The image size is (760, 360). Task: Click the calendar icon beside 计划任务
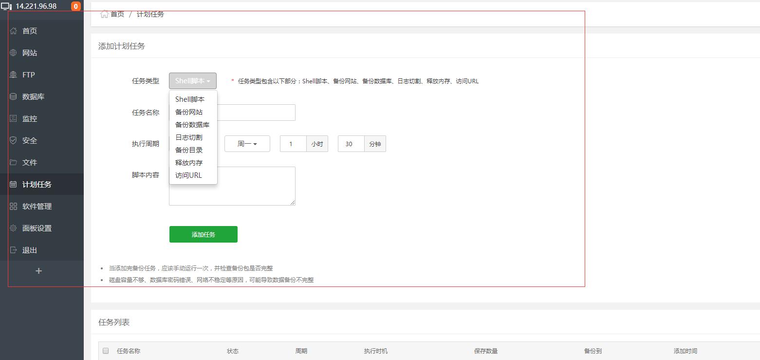pyautogui.click(x=13, y=184)
